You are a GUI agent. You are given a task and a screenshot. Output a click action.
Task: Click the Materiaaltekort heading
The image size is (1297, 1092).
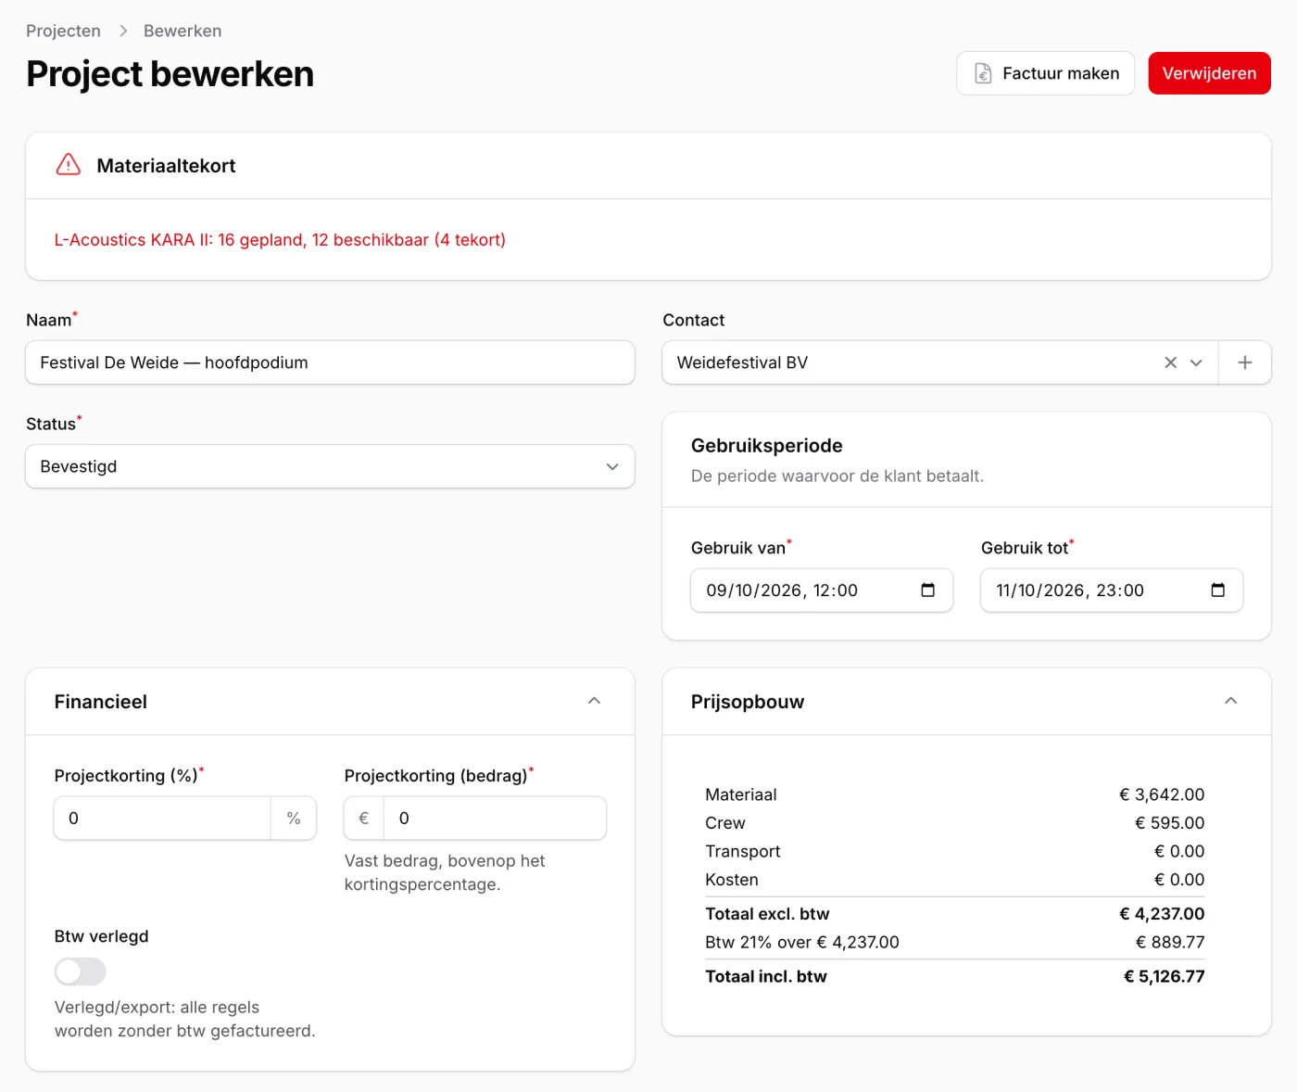pyautogui.click(x=166, y=165)
